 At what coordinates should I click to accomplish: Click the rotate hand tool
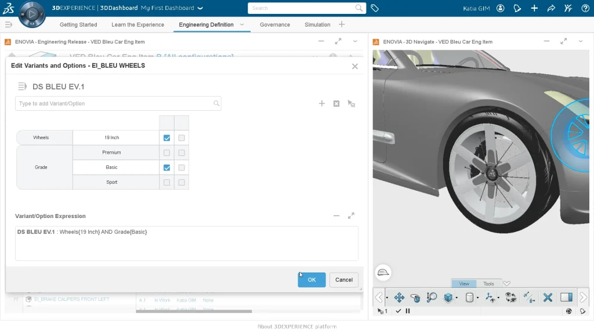click(415, 297)
